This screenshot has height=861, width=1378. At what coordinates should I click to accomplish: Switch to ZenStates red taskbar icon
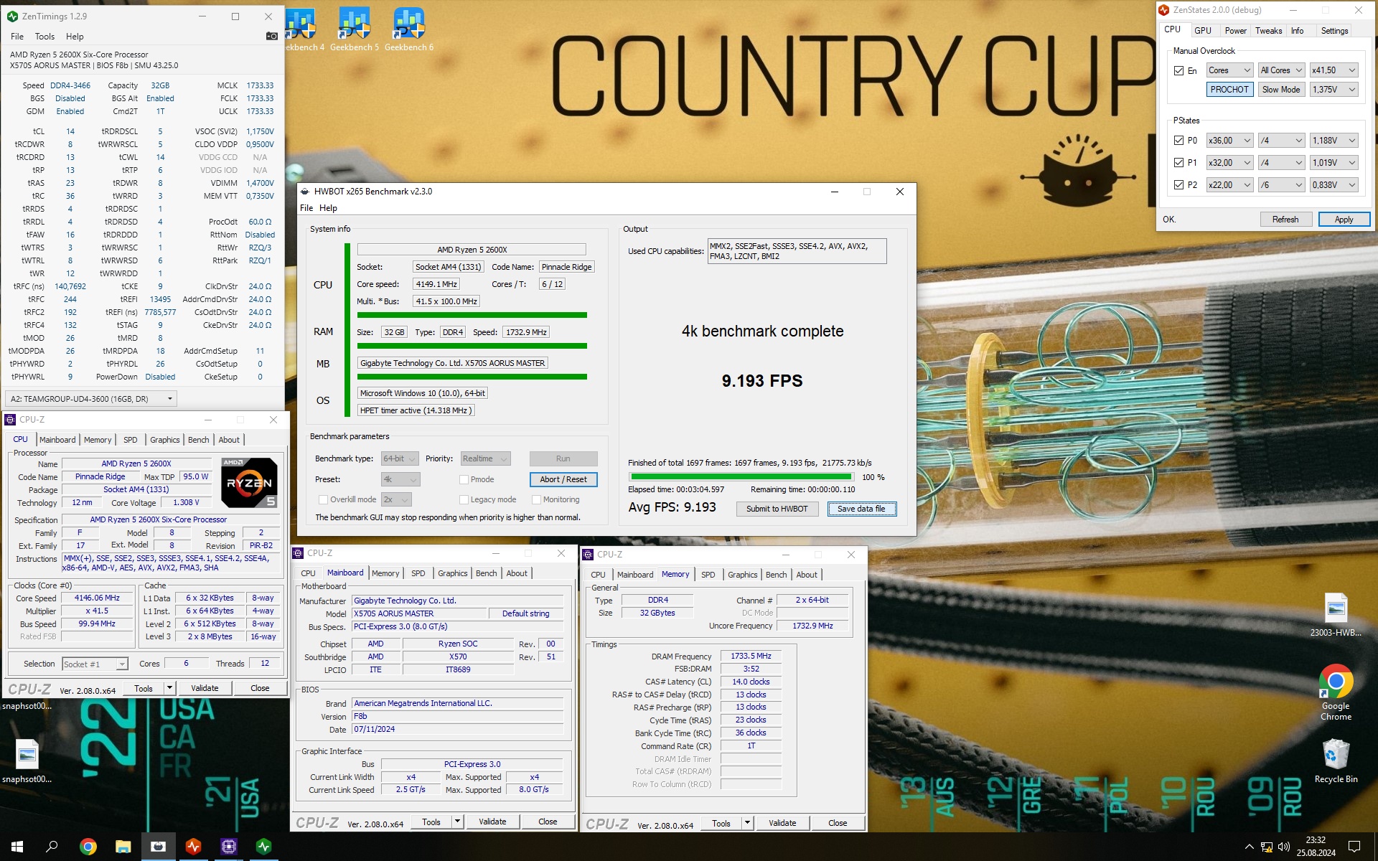tap(194, 847)
